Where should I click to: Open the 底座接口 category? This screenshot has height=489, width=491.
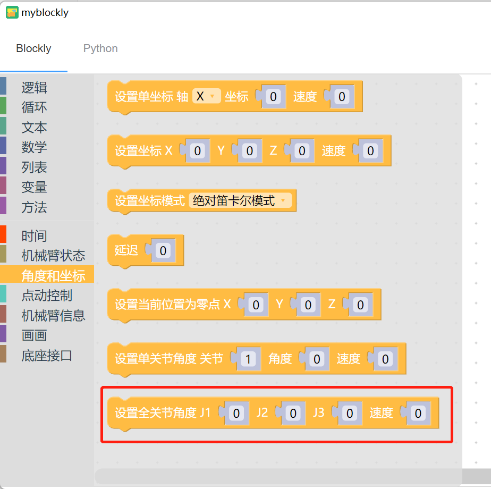47,356
